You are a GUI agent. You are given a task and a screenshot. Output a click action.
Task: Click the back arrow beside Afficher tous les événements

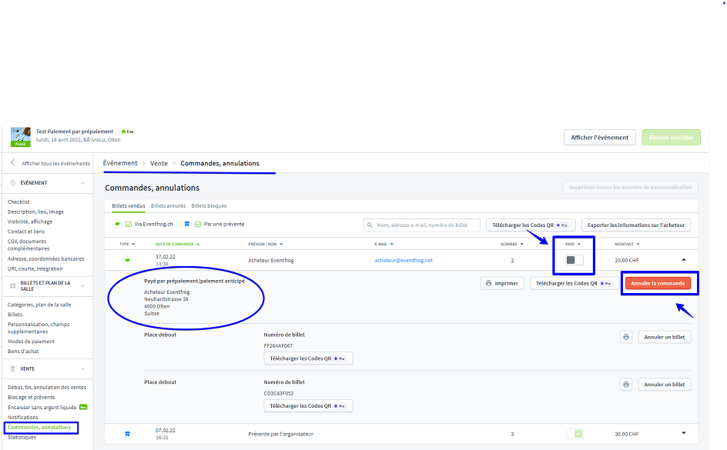(12, 163)
